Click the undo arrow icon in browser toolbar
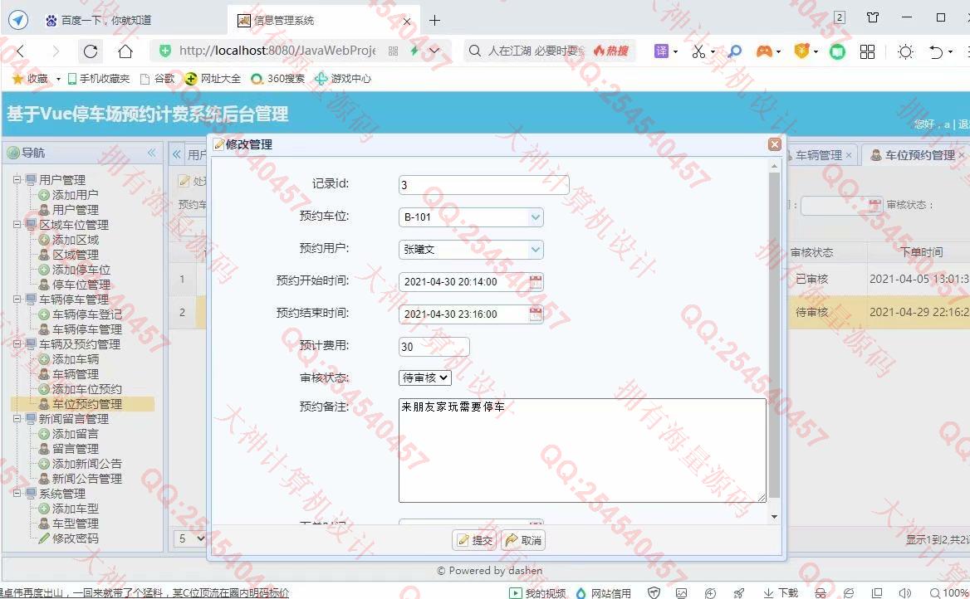970x599 pixels. pyautogui.click(x=936, y=52)
